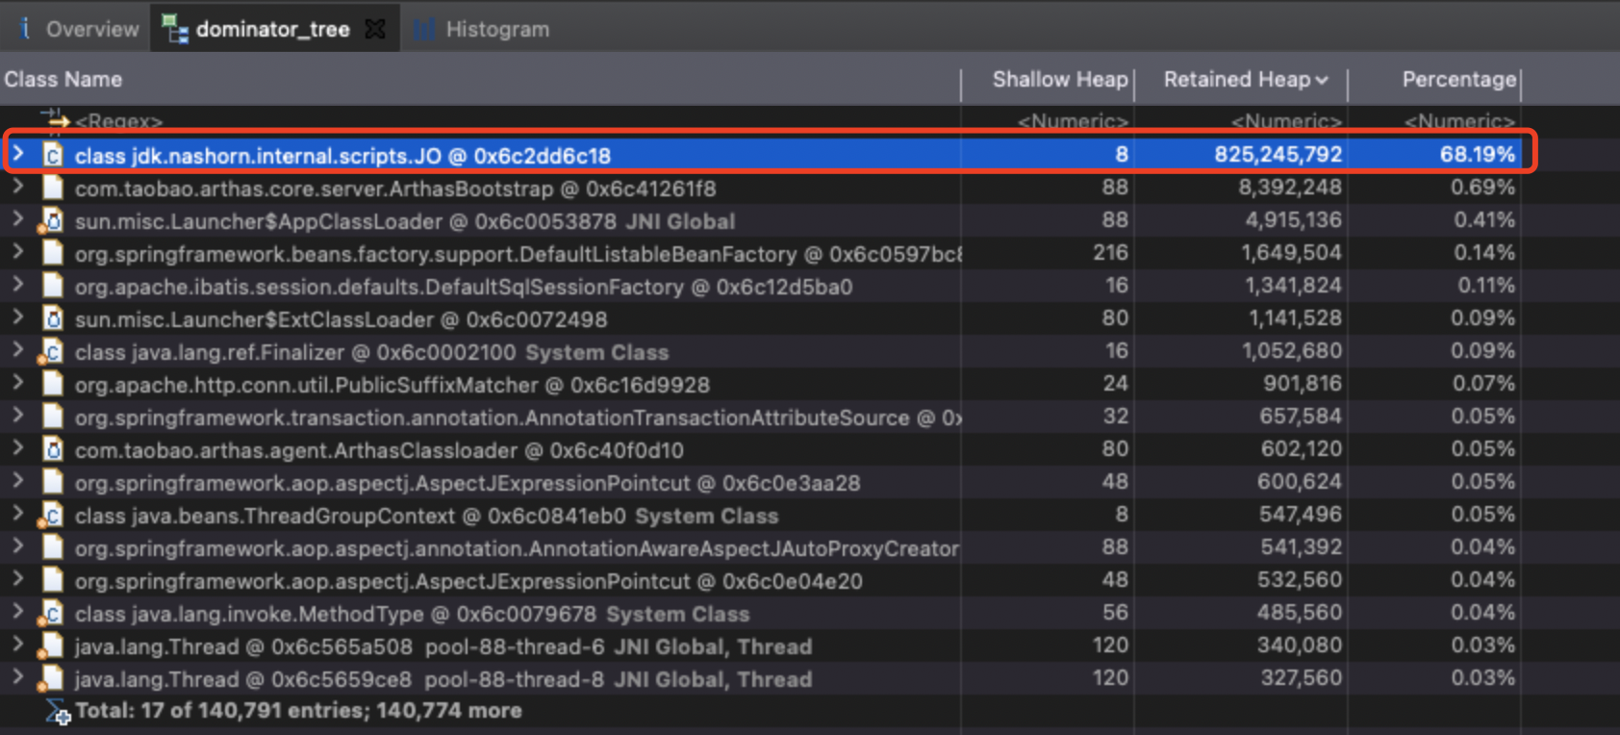Image resolution: width=1620 pixels, height=735 pixels.
Task: Click the filter arrow icon beside Regex
Action: tap(55, 118)
